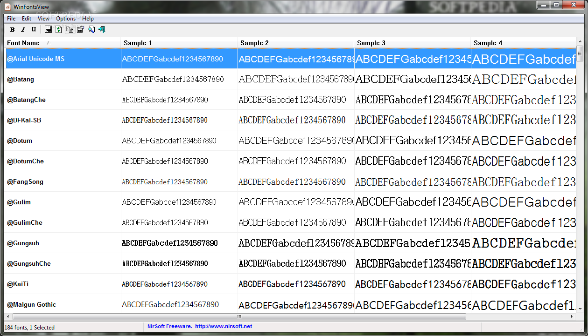Click Sample 1 cell of @Malgun Gothic row
This screenshot has width=588, height=336.
pos(179,304)
